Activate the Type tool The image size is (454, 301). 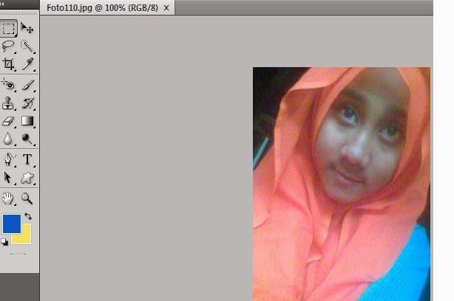[27, 159]
